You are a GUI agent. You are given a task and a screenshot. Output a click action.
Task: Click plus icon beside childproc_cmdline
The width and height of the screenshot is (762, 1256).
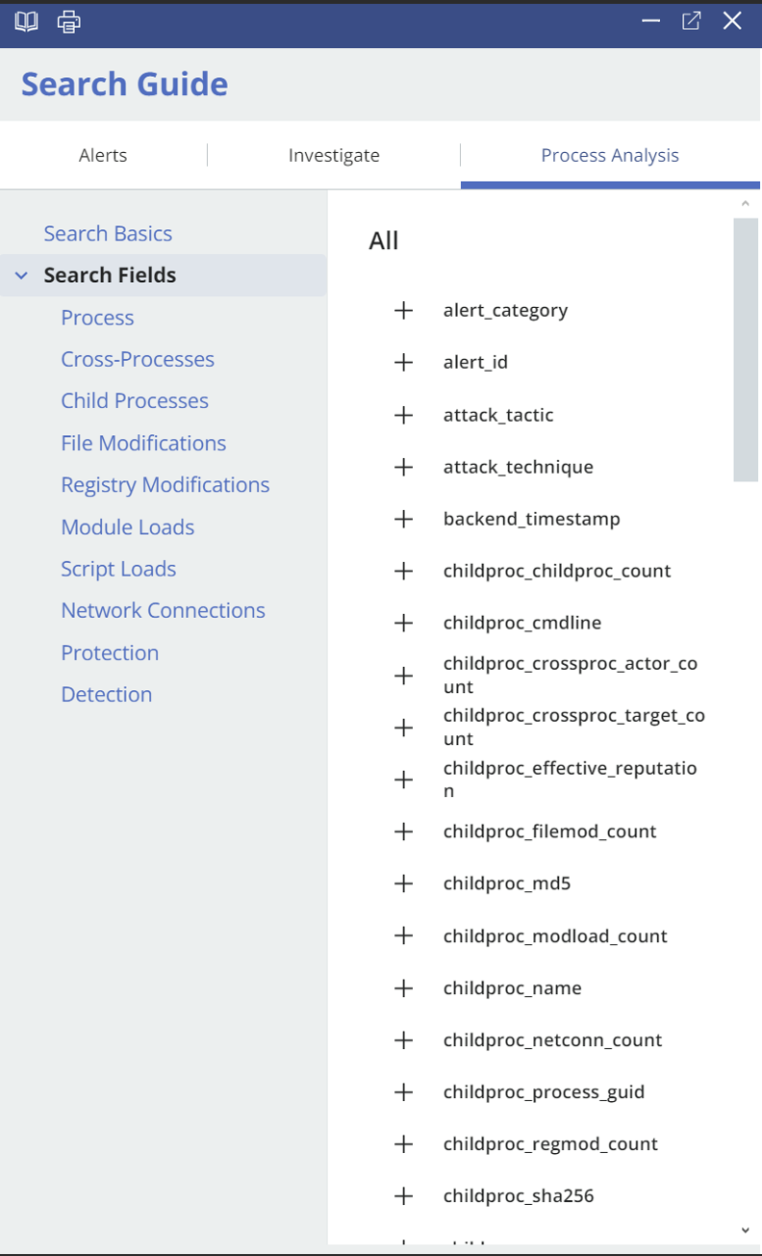(x=403, y=623)
